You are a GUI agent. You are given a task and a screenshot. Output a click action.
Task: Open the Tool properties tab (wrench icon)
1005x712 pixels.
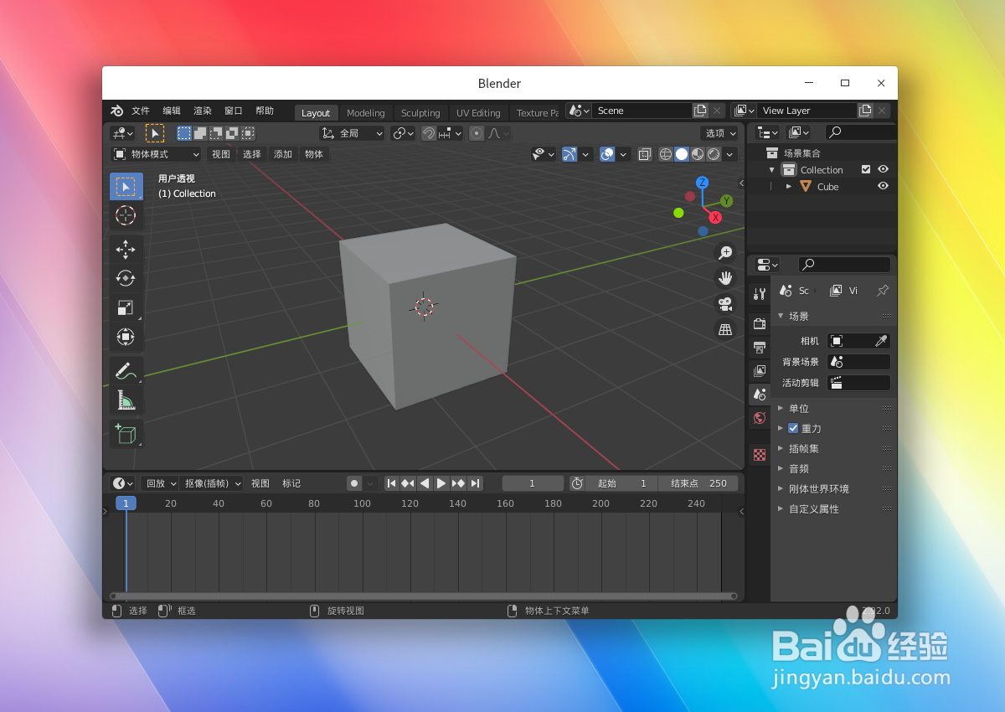tap(760, 294)
